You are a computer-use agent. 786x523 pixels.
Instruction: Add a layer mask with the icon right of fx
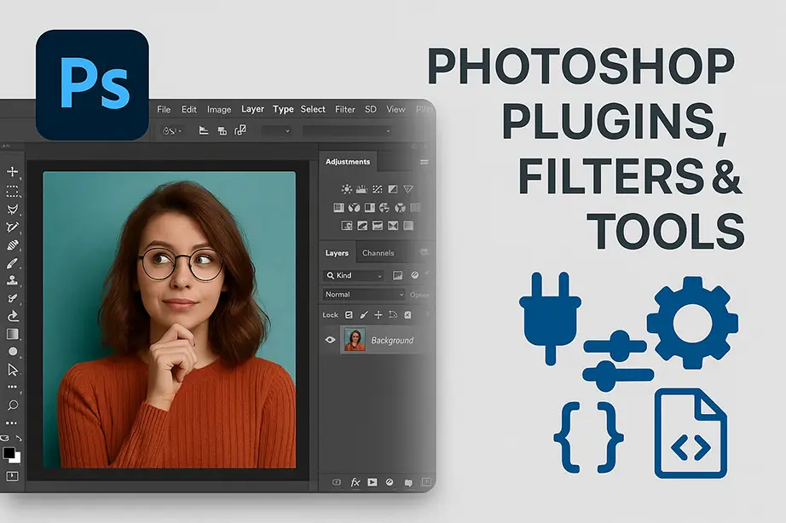(x=372, y=482)
